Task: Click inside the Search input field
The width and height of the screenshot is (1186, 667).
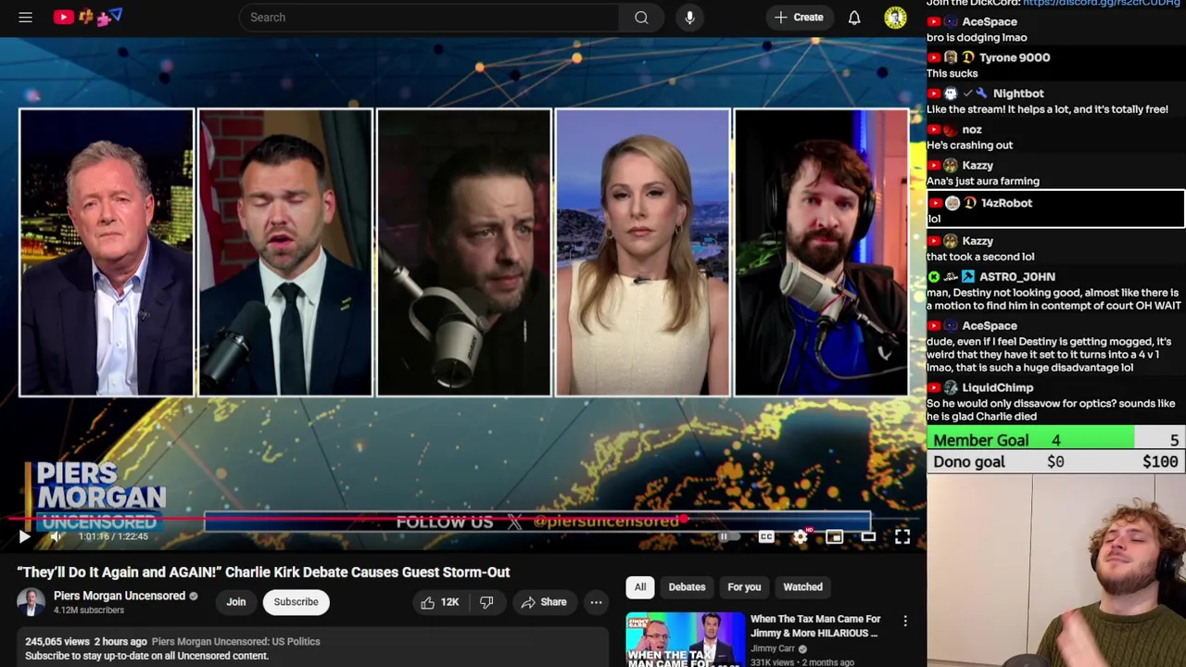Action: click(x=429, y=17)
